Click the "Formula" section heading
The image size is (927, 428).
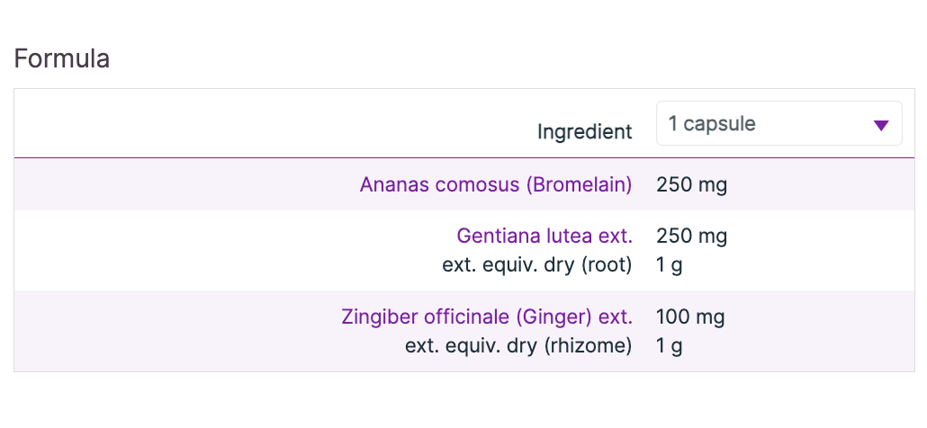pyautogui.click(x=62, y=59)
